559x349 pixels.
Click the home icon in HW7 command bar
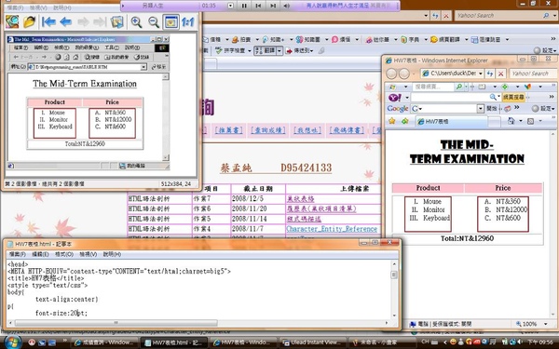click(x=511, y=121)
